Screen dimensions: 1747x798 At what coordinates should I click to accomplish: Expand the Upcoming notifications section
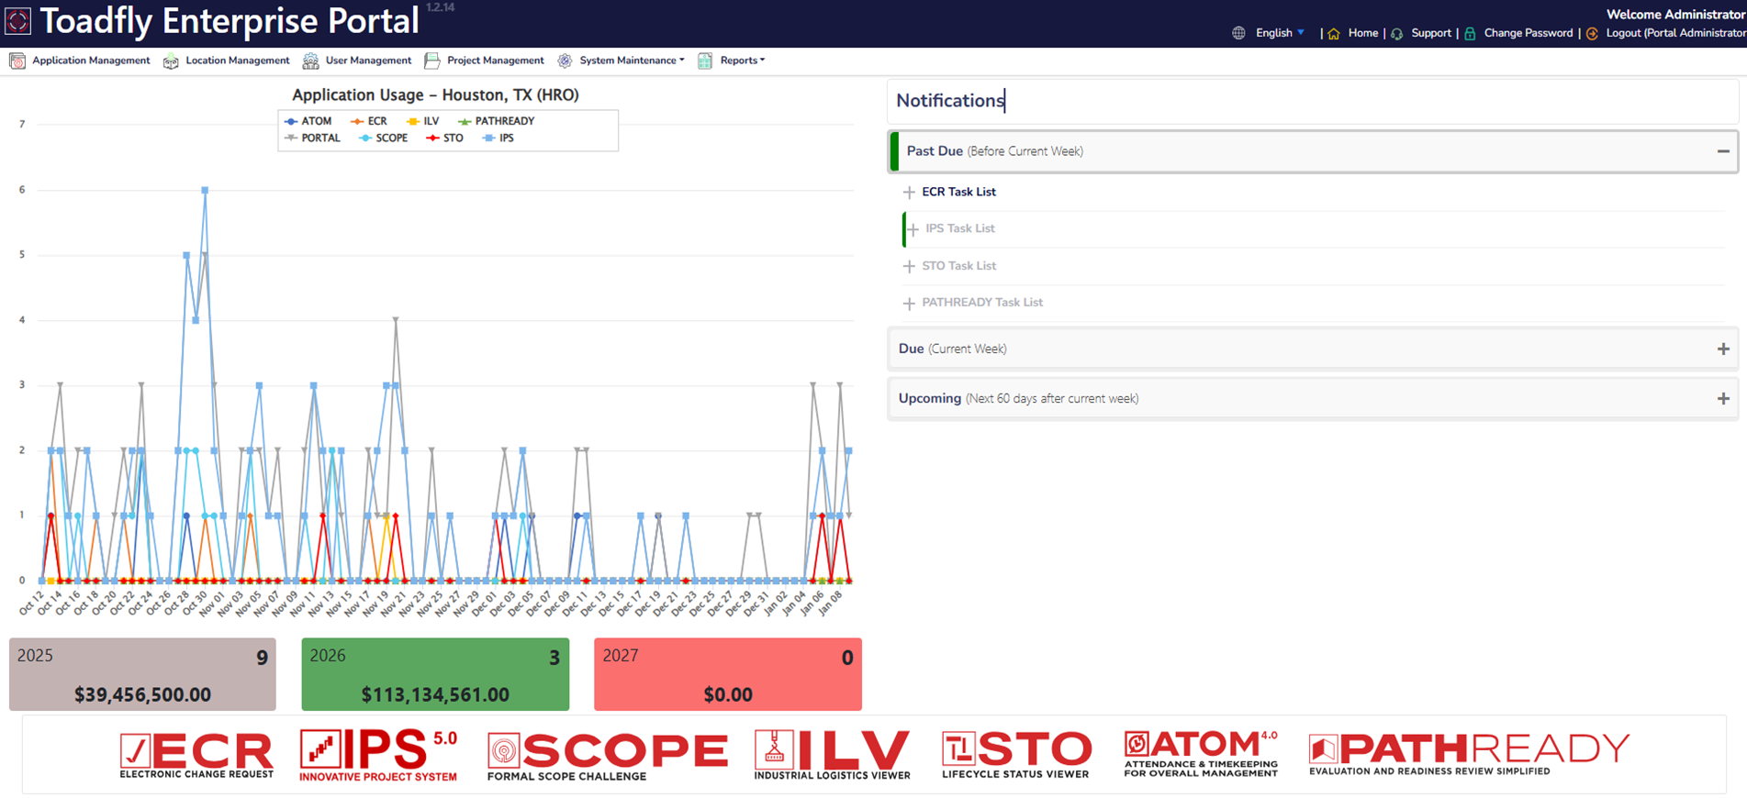point(1722,399)
